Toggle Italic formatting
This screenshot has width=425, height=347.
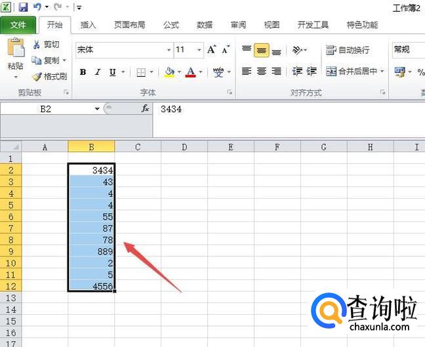(98, 72)
